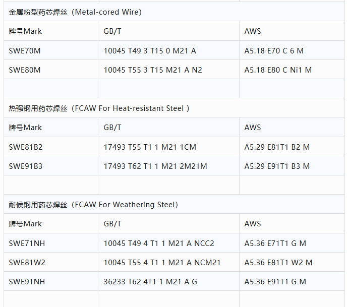The image size is (348, 307).
Task: Select the SWE70M mark cell
Action: tap(25, 51)
